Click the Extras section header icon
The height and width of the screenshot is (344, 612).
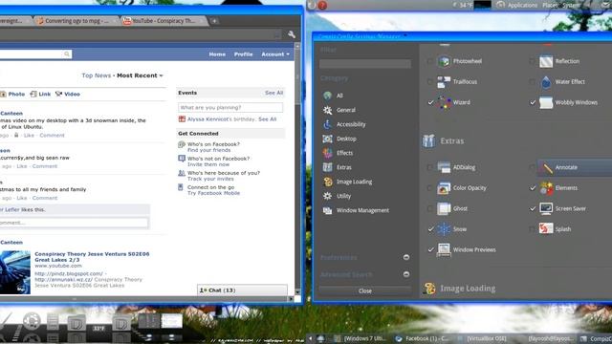pyautogui.click(x=428, y=140)
